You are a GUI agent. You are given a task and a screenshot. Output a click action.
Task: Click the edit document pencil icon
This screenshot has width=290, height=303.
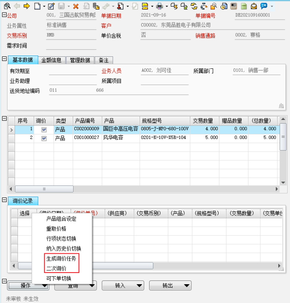click(x=51, y=6)
